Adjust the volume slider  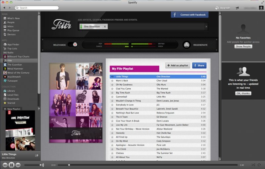tap(33, 165)
